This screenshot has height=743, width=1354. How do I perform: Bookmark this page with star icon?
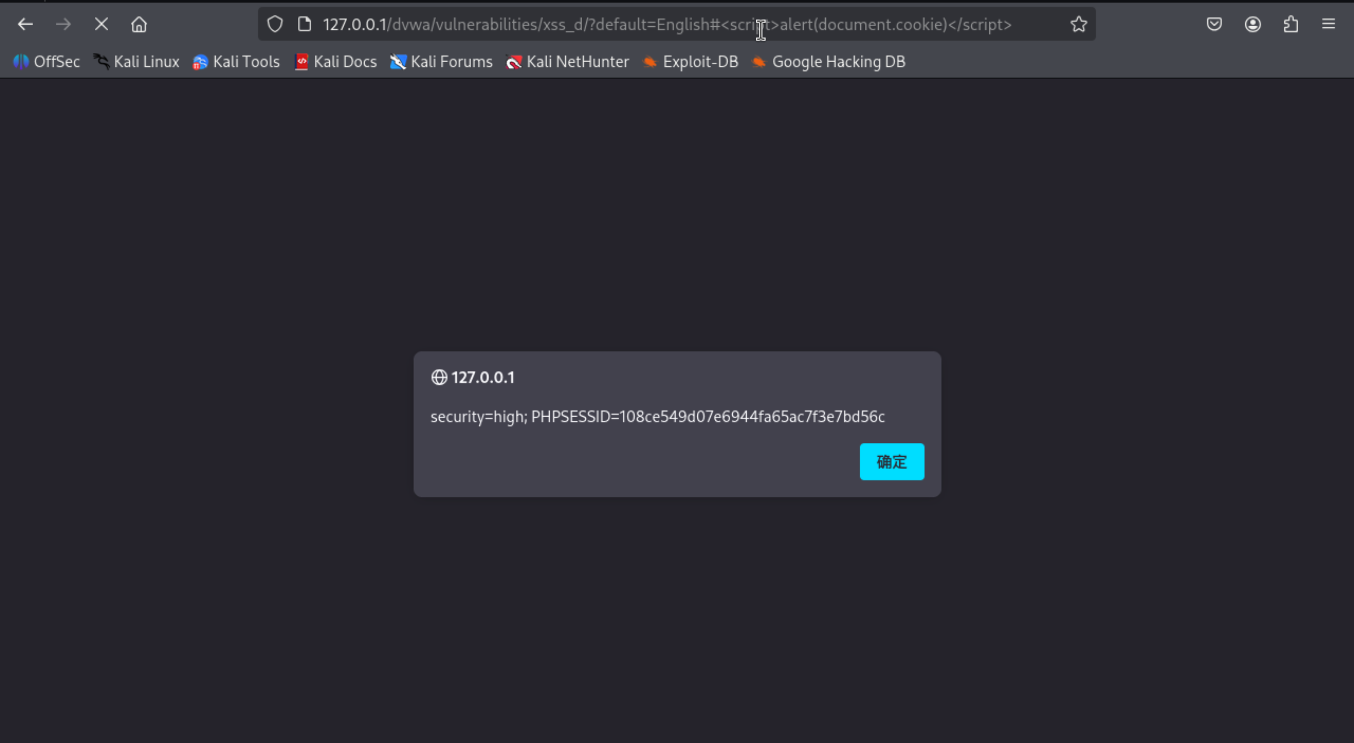point(1079,24)
